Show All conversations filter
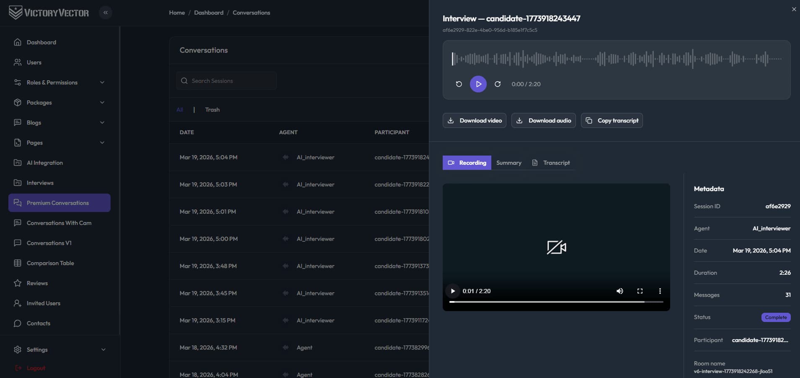This screenshot has width=800, height=378. coord(180,110)
